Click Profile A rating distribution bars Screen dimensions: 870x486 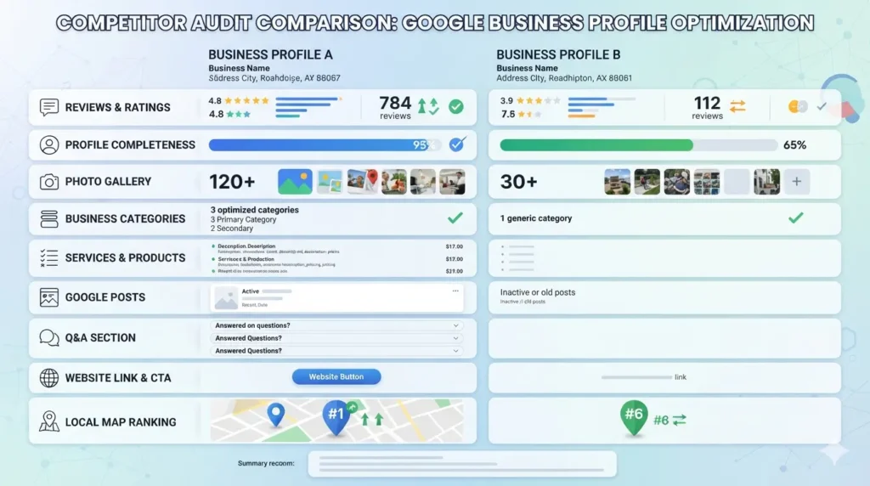(308, 107)
